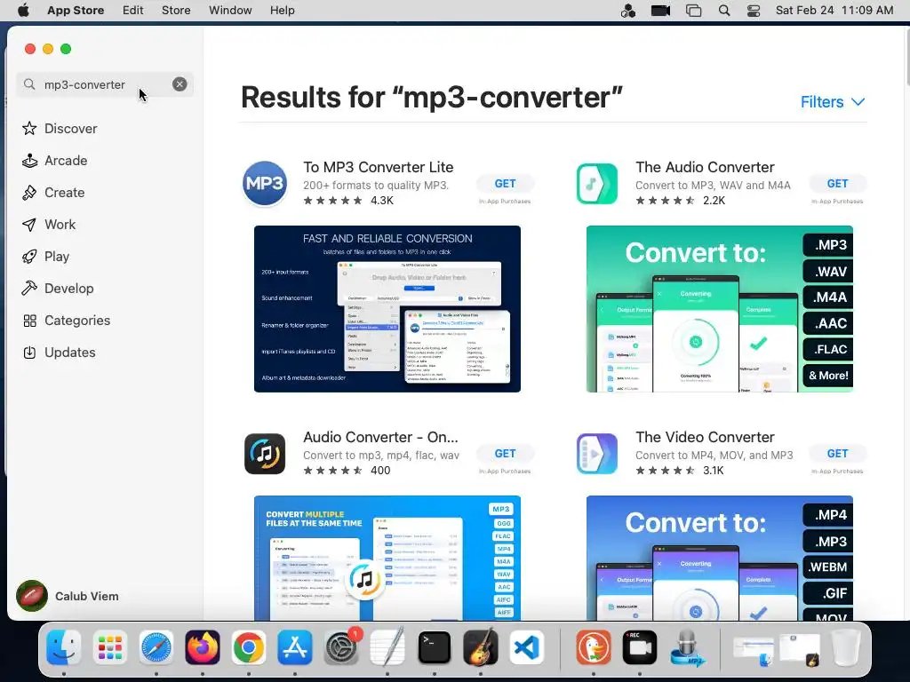This screenshot has width=910, height=682.
Task: Click the App Store icon in Dock
Action: pyautogui.click(x=295, y=647)
